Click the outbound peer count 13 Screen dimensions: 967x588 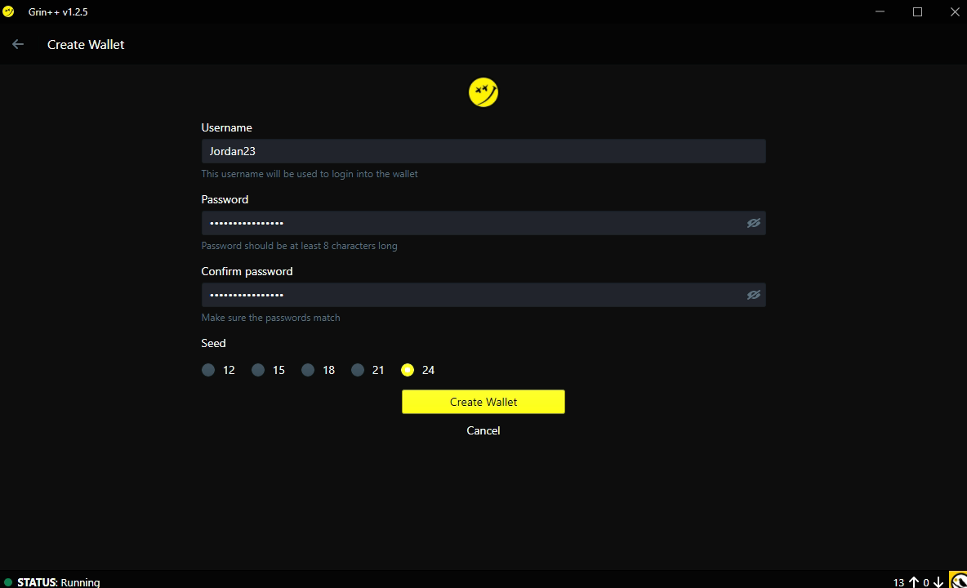(x=898, y=582)
